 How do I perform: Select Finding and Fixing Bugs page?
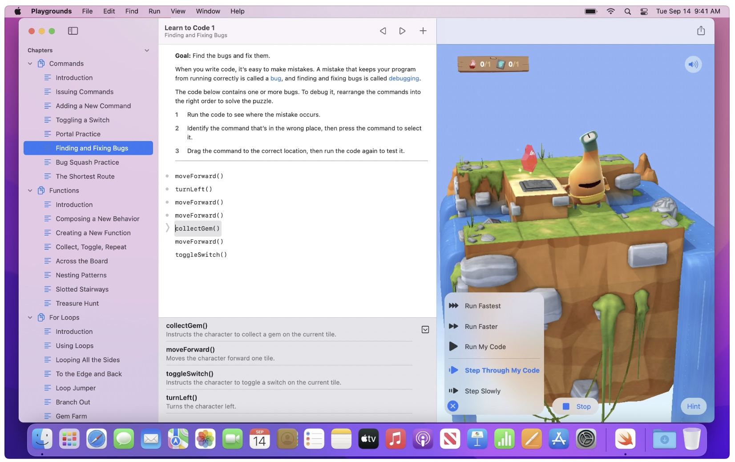click(88, 148)
